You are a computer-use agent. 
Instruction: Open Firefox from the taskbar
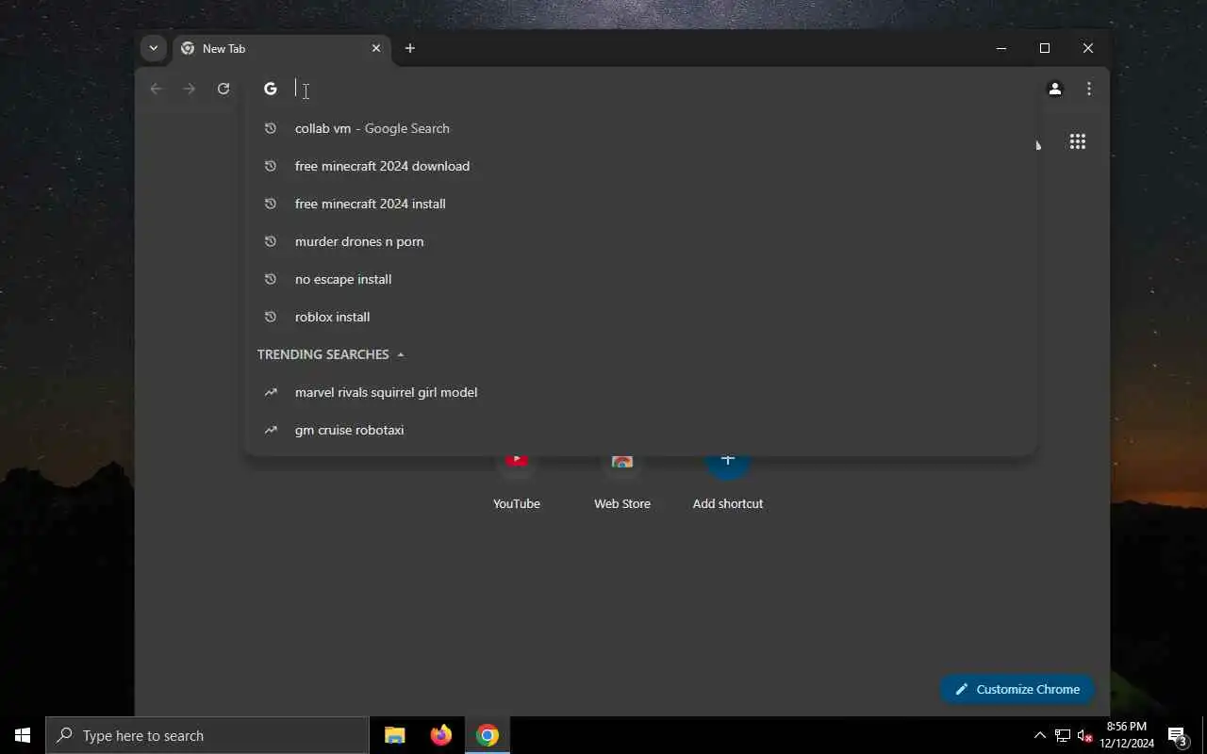tap(441, 735)
